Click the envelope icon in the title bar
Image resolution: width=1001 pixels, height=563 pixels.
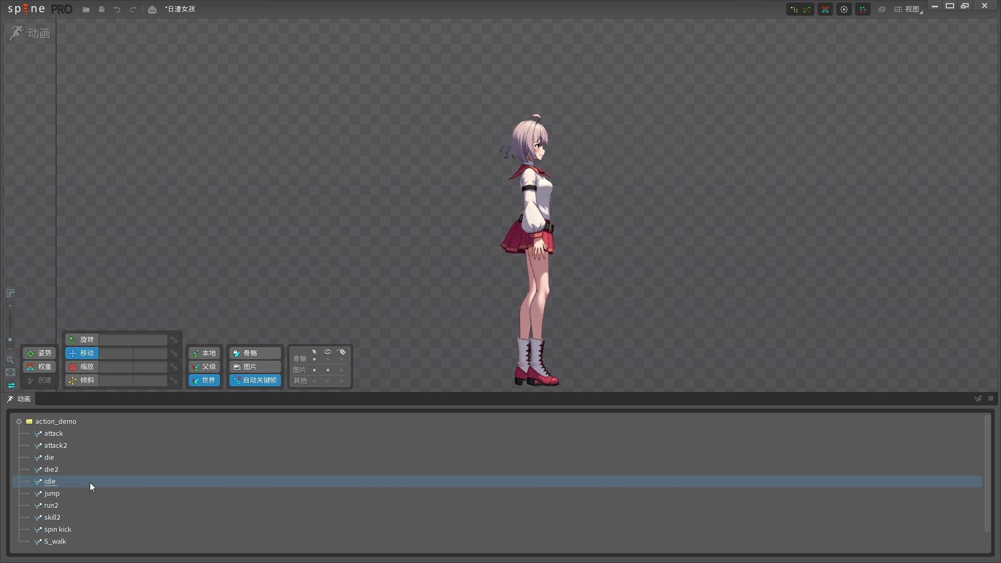click(152, 9)
